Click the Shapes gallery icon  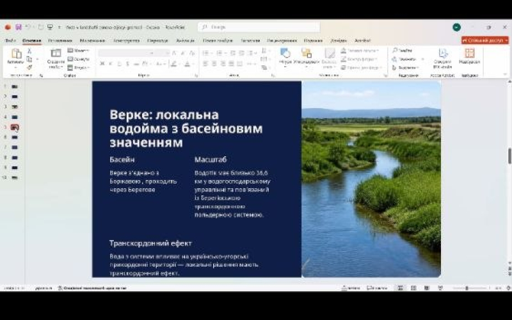point(285,53)
